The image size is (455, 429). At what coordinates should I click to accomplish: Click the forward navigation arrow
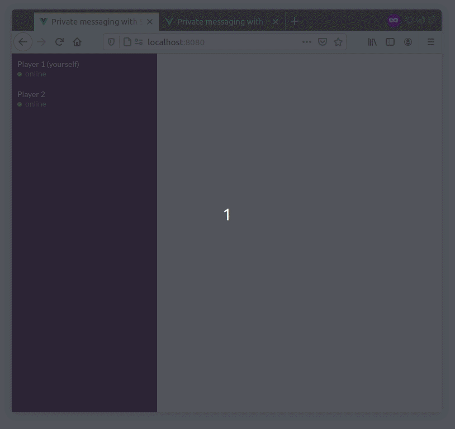pos(41,41)
